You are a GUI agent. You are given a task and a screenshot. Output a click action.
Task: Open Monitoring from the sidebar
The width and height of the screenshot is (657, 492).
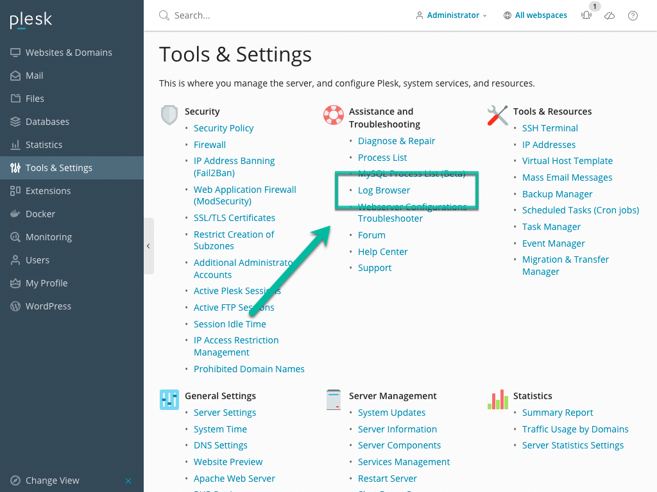[72, 237]
